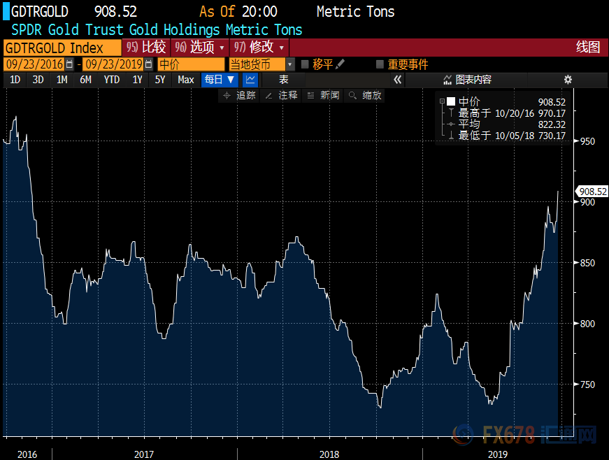Open the start date calendar picker icon
This screenshot has width=609, height=460.
69,64
